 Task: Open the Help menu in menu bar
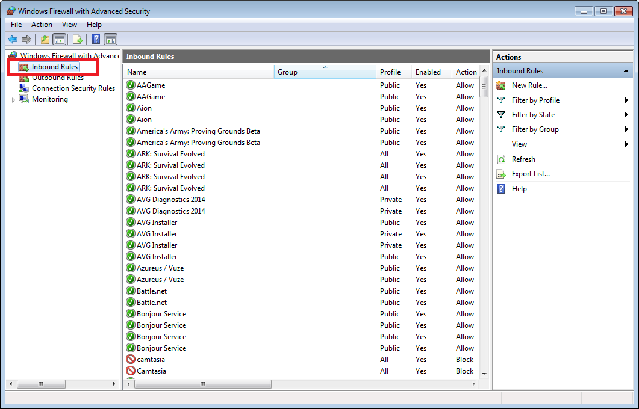94,25
